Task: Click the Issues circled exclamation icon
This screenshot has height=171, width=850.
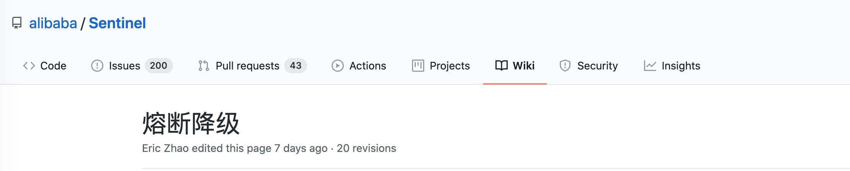Action: click(97, 66)
